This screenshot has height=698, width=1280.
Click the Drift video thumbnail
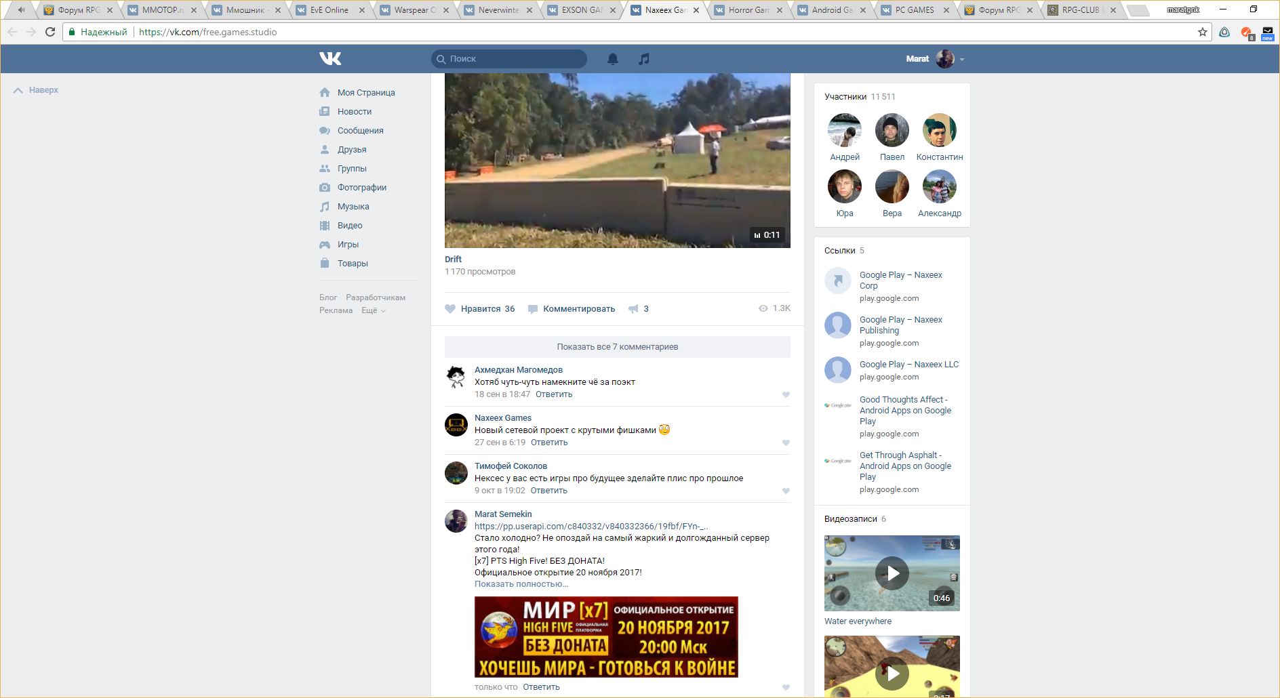(617, 161)
